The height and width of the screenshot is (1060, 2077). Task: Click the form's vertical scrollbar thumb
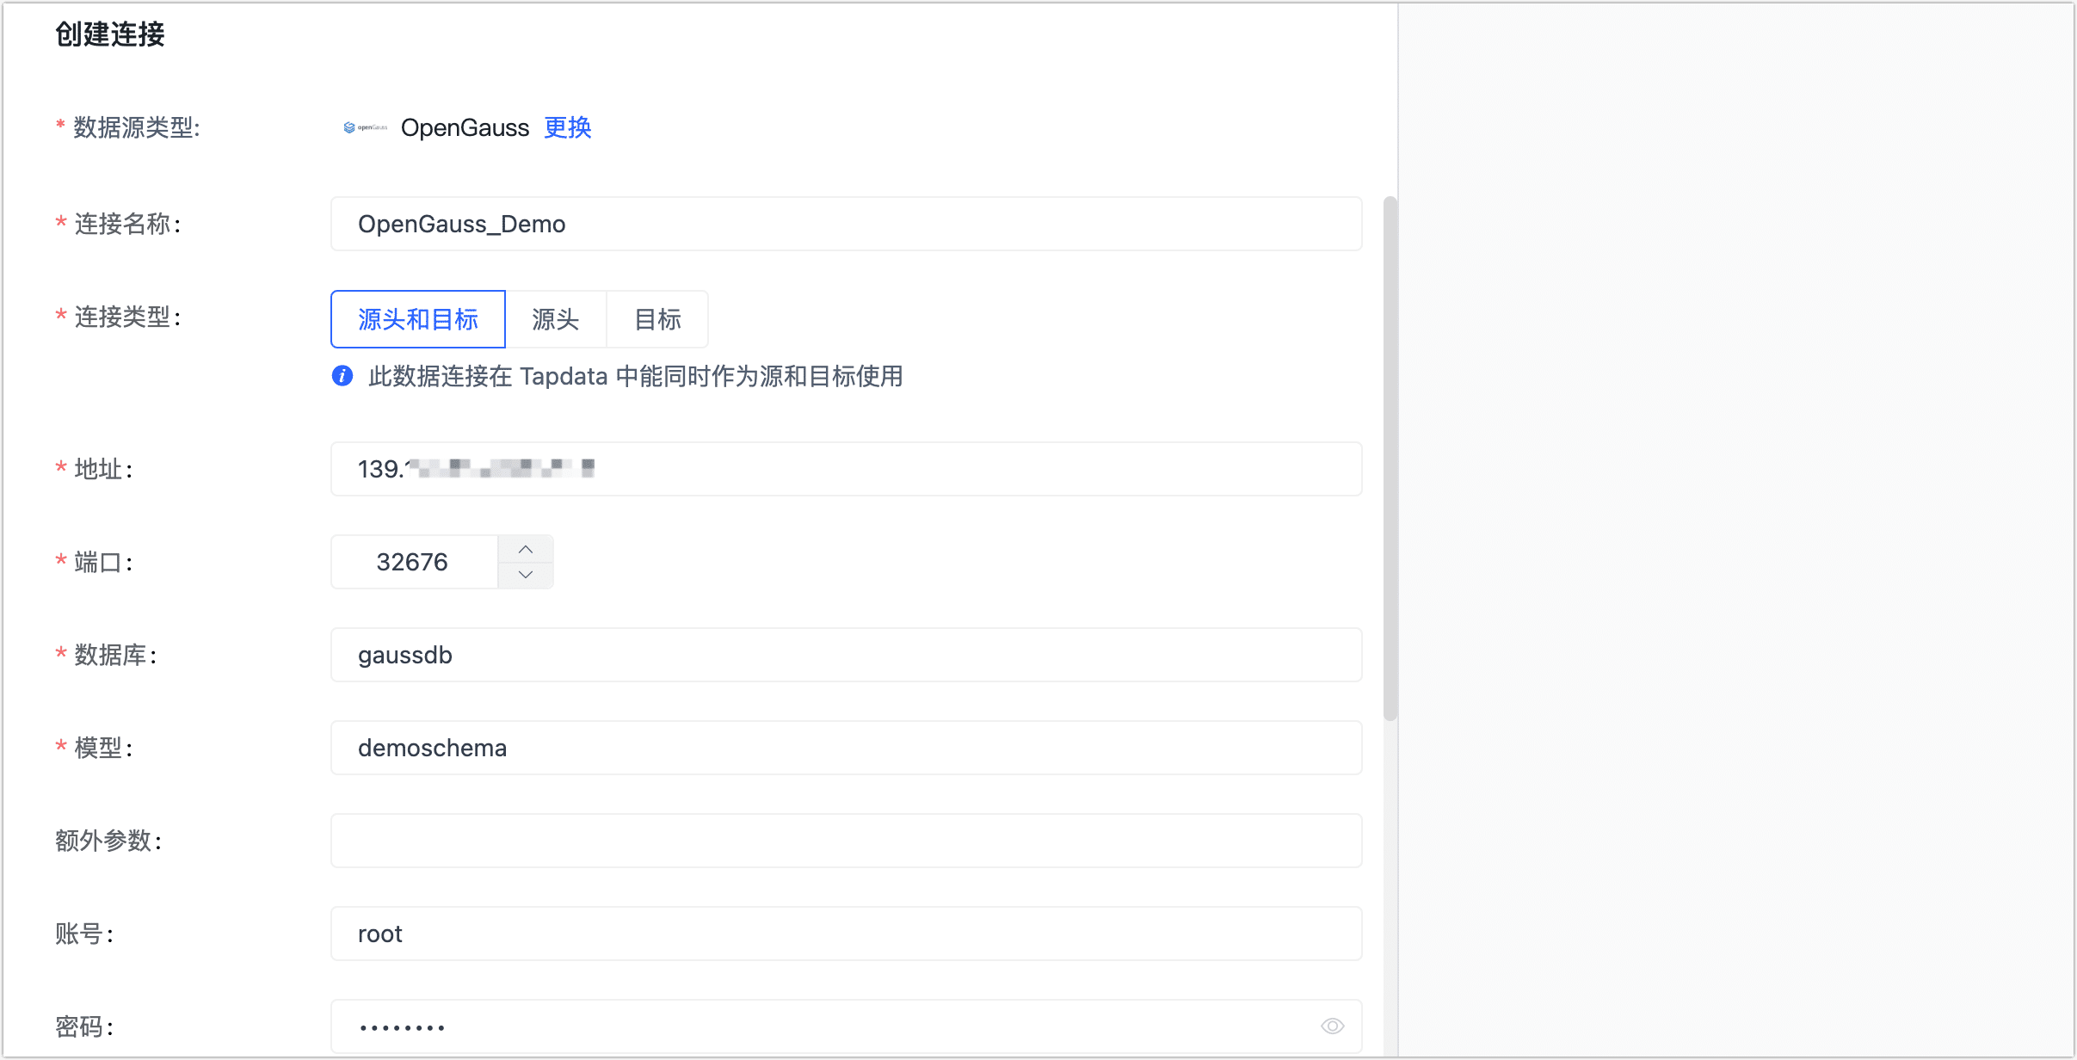coord(1390,458)
